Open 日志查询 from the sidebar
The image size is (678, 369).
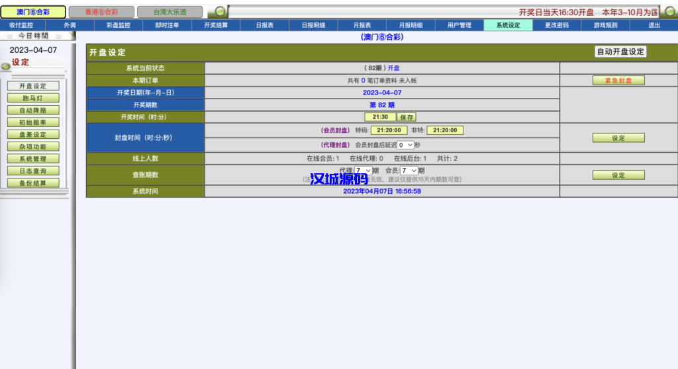(x=33, y=171)
